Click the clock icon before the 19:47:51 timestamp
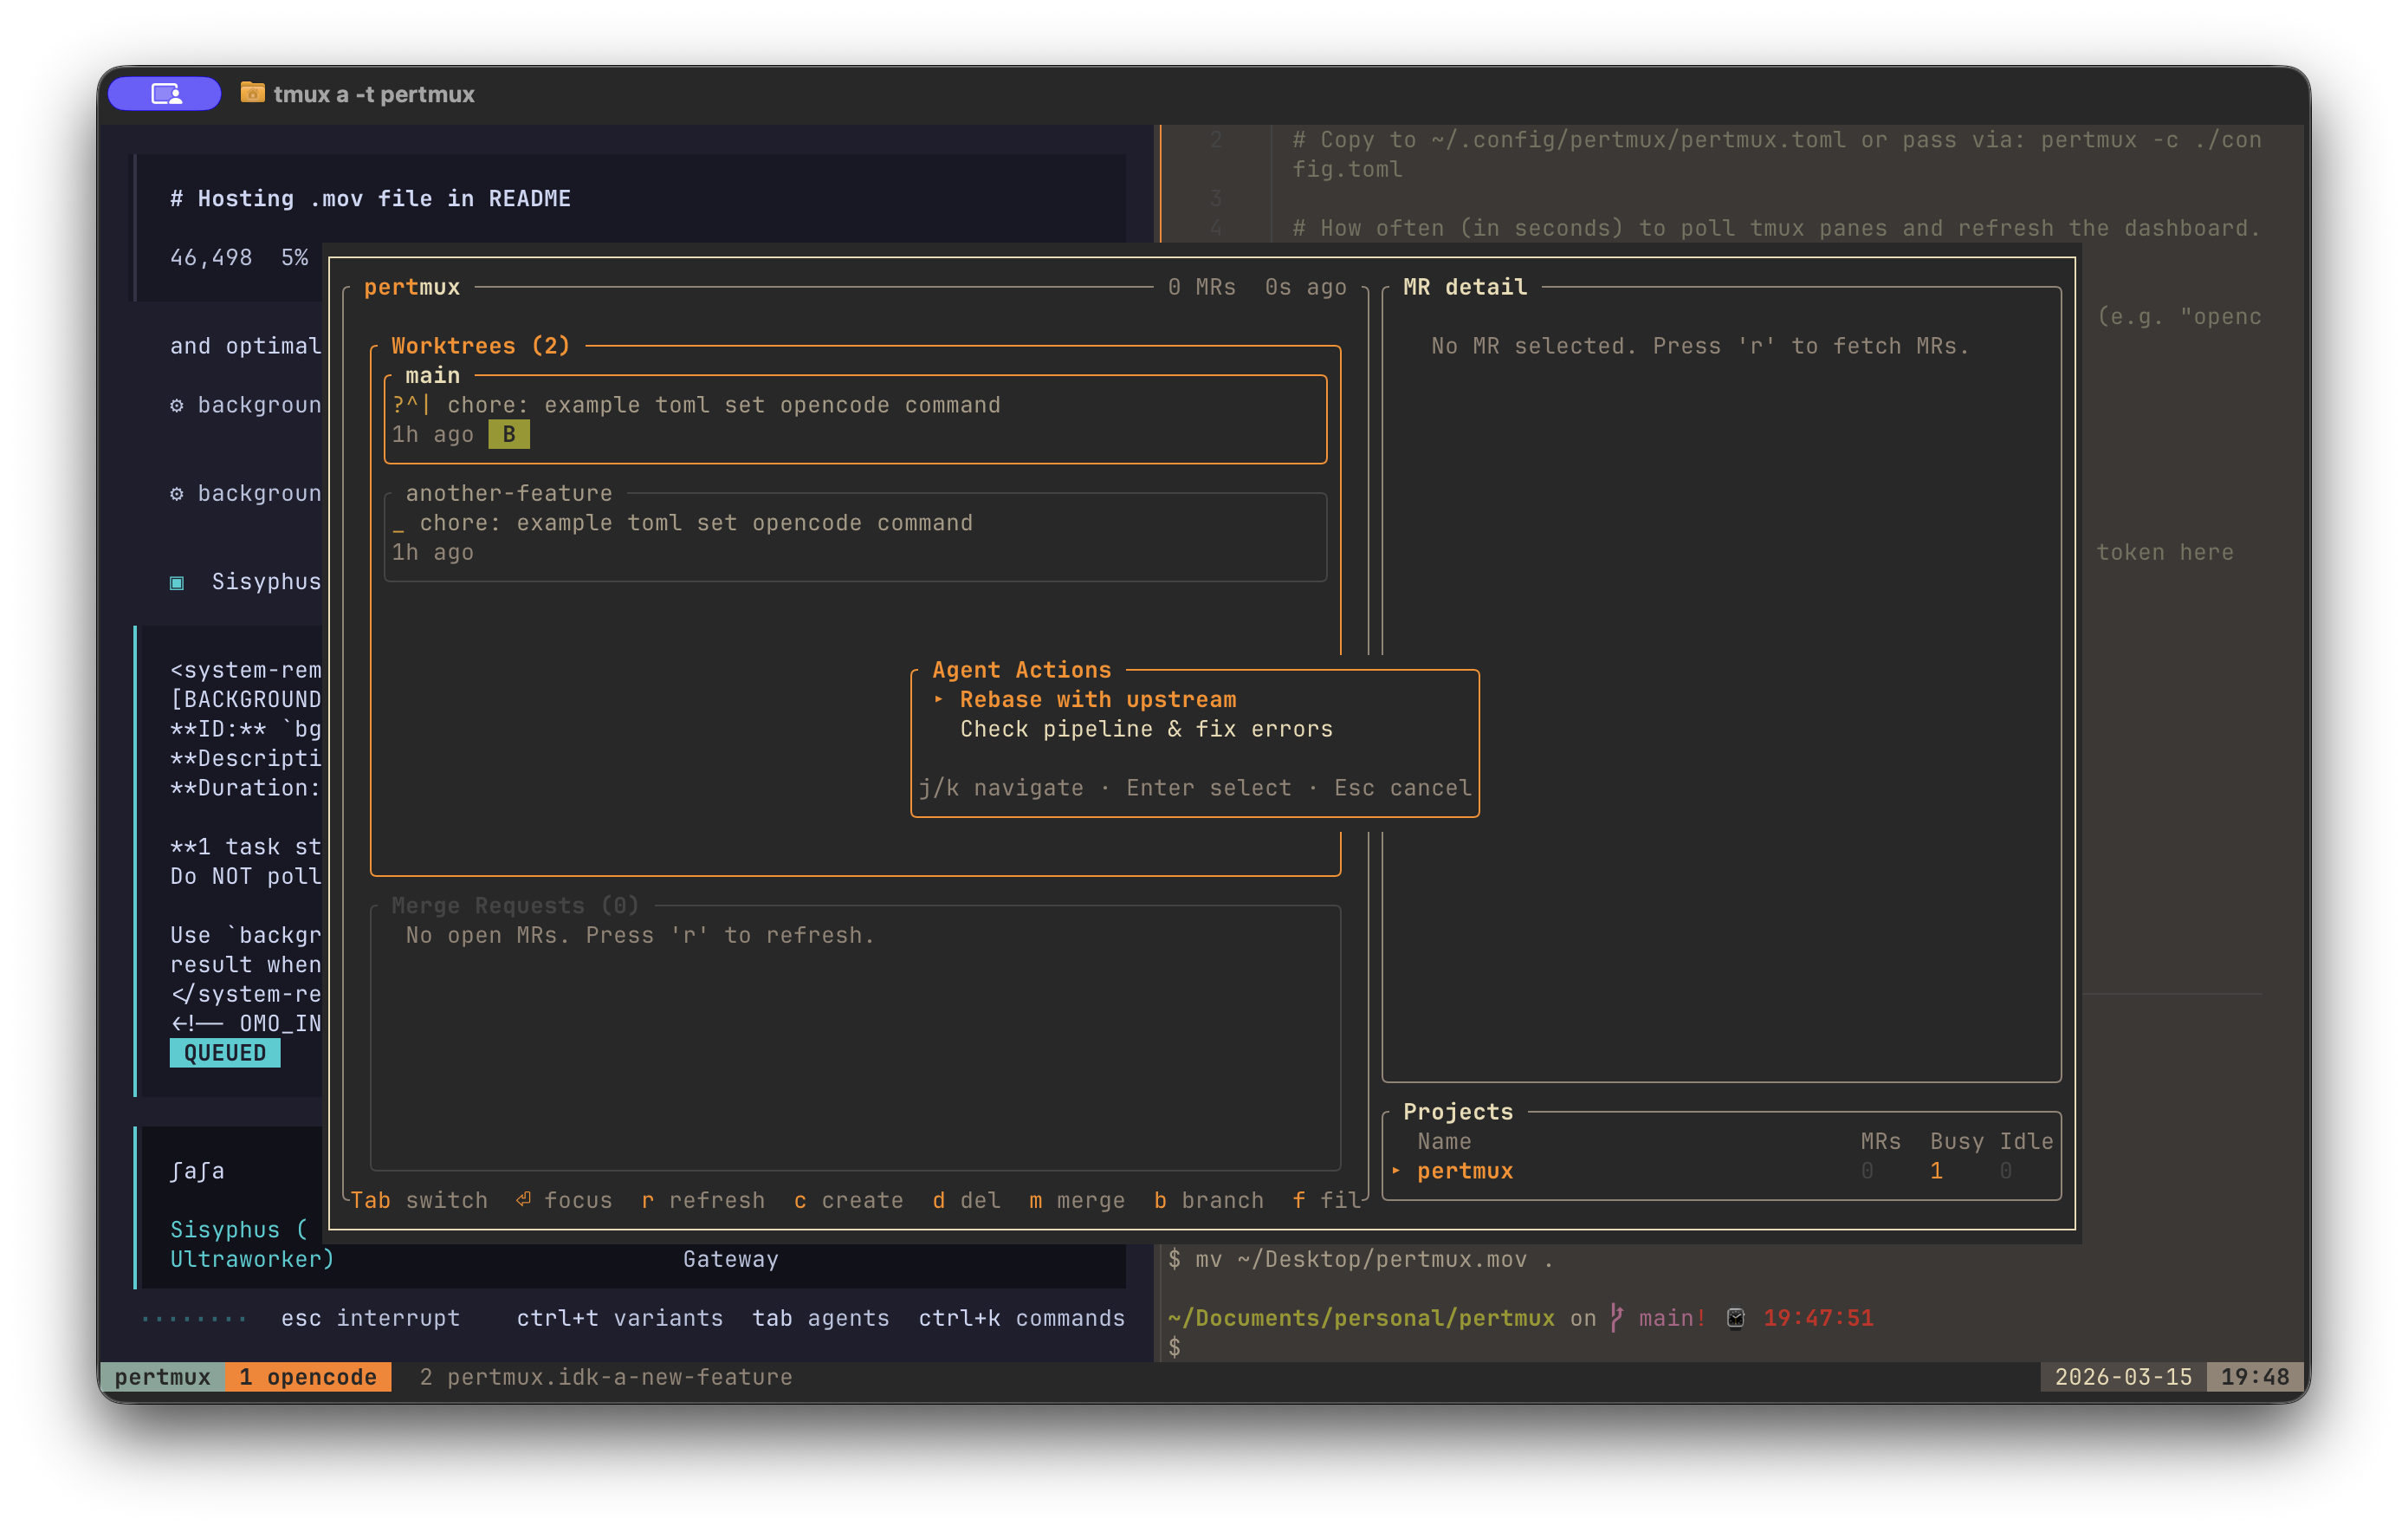 (1734, 1317)
